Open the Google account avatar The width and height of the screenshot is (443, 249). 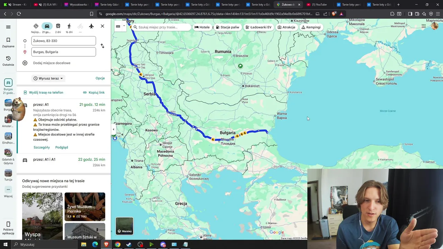(x=435, y=26)
